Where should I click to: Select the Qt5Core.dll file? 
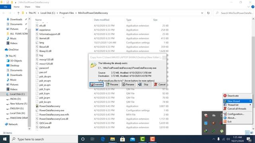[x=45, y=123]
